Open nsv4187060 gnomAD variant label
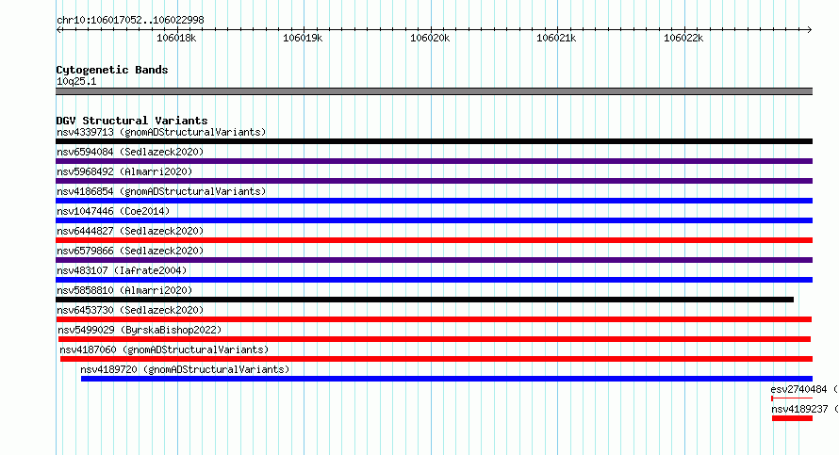This screenshot has width=839, height=455. (x=164, y=349)
